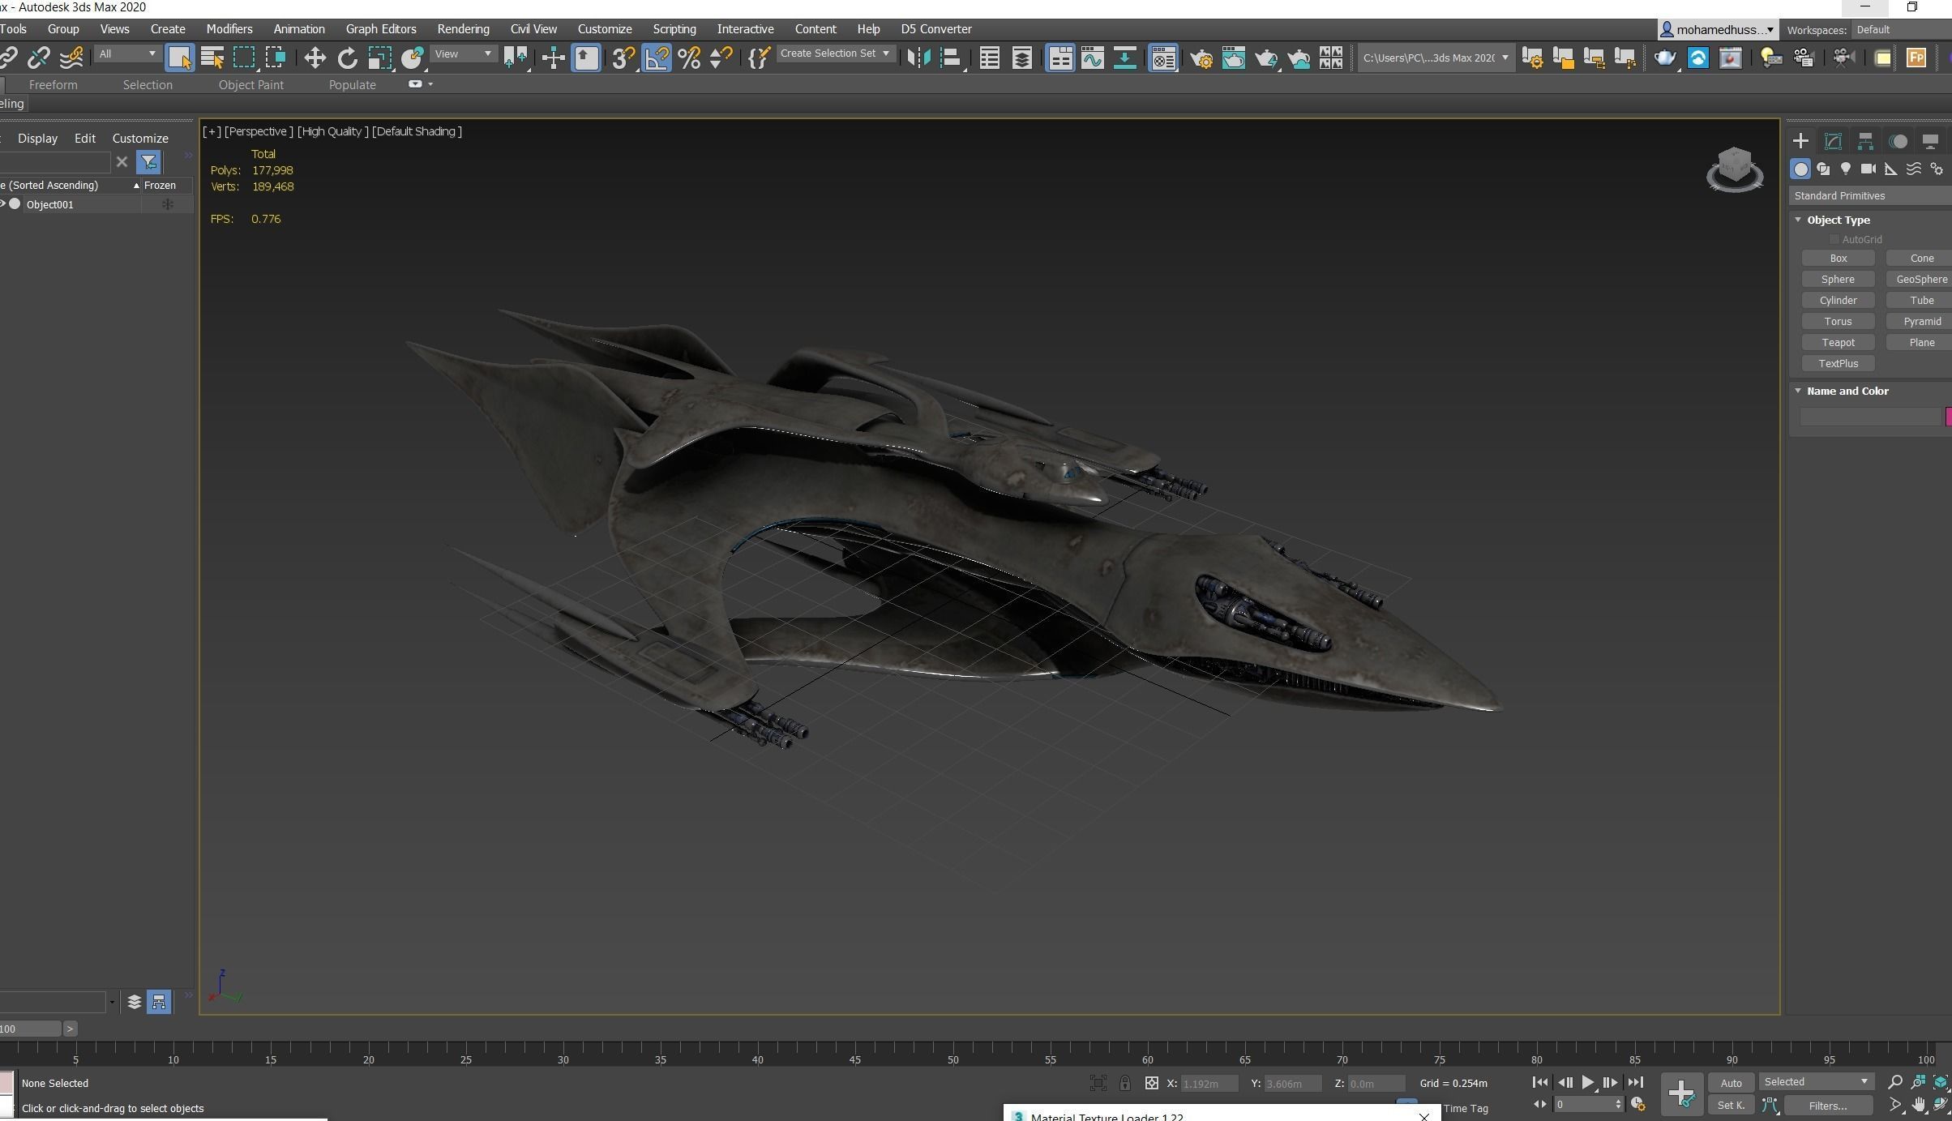This screenshot has width=1952, height=1121.
Task: Click Zoom Extents All Selected icon
Action: [x=1941, y=1082]
